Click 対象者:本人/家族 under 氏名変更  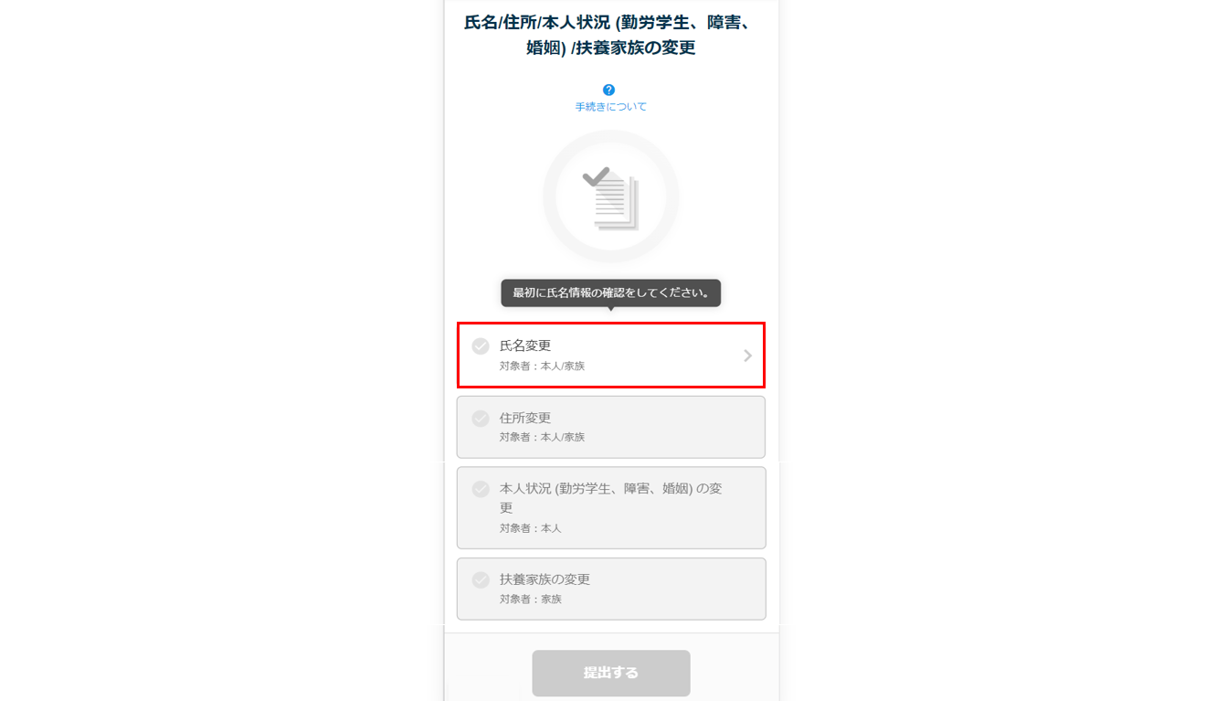point(542,366)
